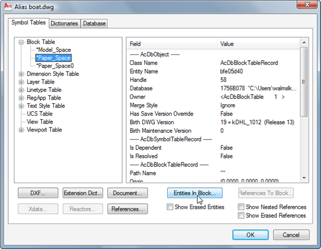Check Show Erased References option
The image size is (321, 249).
pyautogui.click(x=242, y=215)
